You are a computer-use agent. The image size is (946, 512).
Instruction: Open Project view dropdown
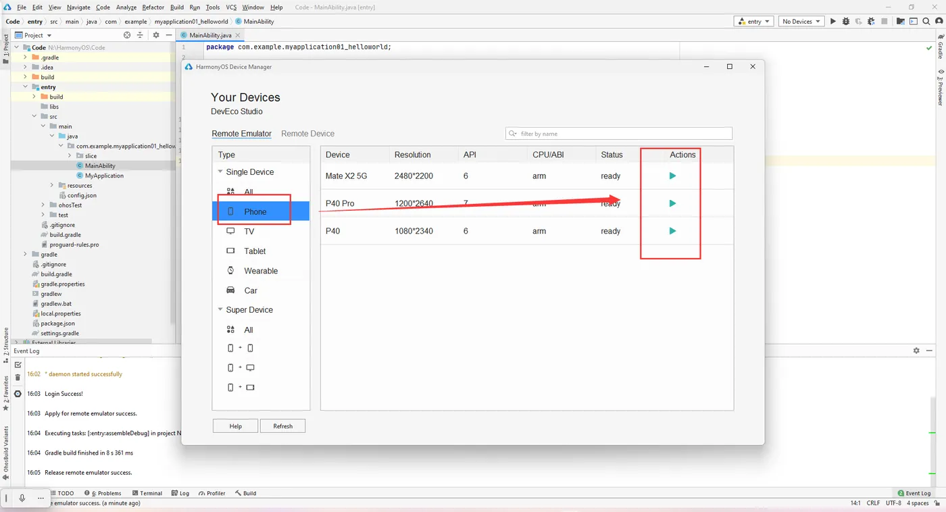coord(34,35)
